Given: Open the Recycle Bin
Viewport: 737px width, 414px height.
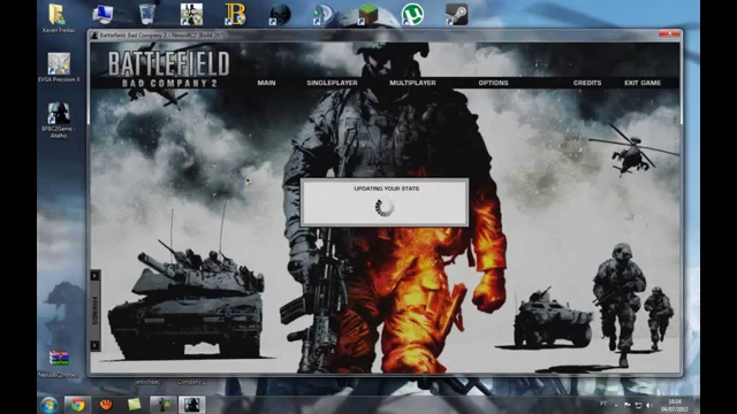Looking at the screenshot, I should tap(147, 14).
